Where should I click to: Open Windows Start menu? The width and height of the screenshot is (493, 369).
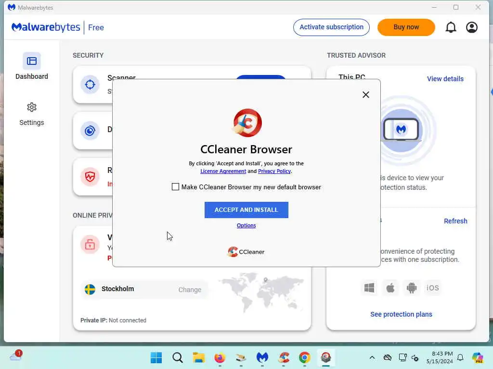pos(156,357)
